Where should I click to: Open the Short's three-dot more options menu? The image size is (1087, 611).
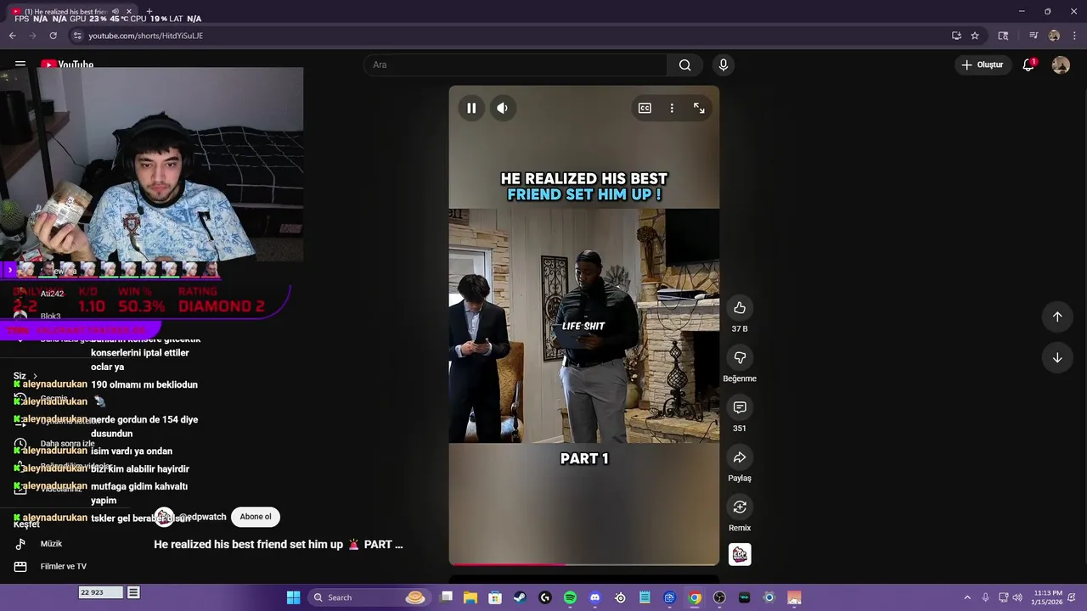pos(672,108)
